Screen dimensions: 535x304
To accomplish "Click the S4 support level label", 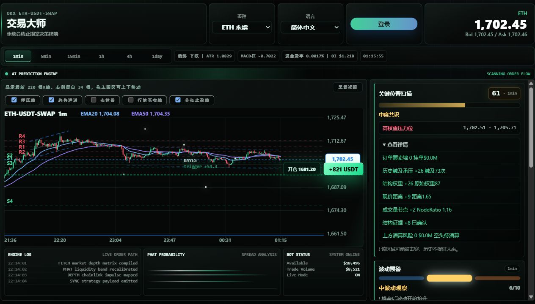I will tap(10, 201).
